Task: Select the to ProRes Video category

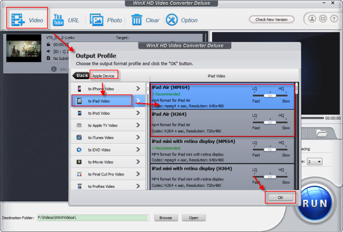Action: (108, 185)
